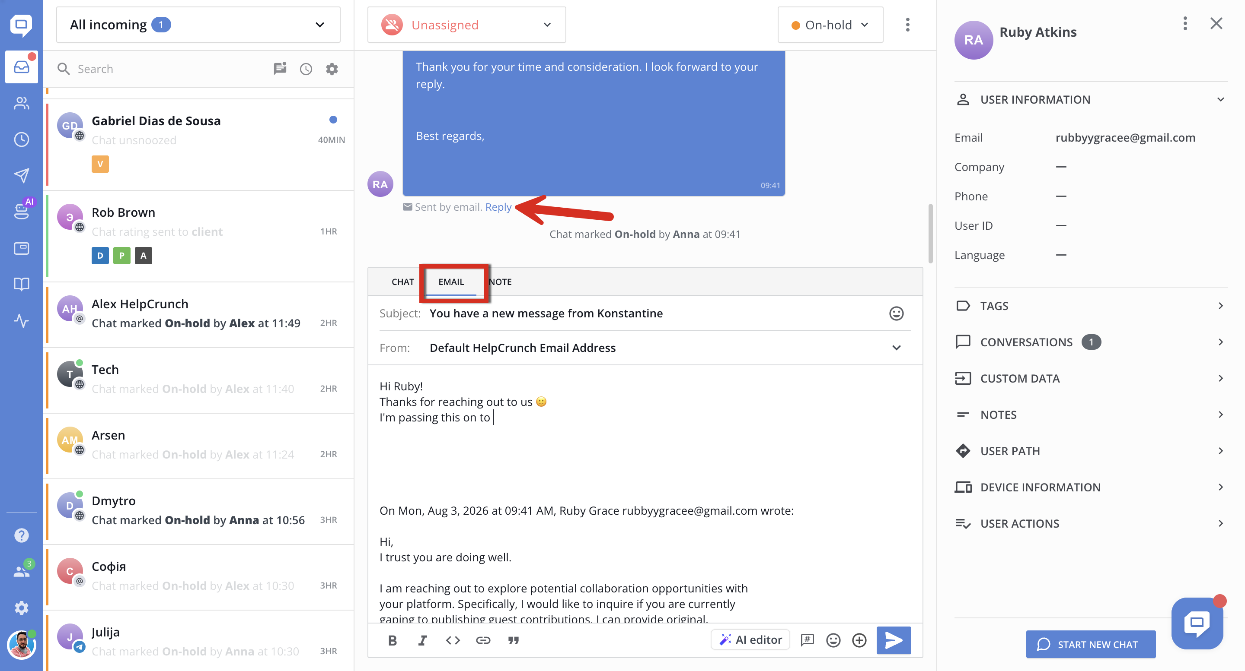The image size is (1245, 671).
Task: Click the plus attachment icon in editor
Action: (859, 640)
